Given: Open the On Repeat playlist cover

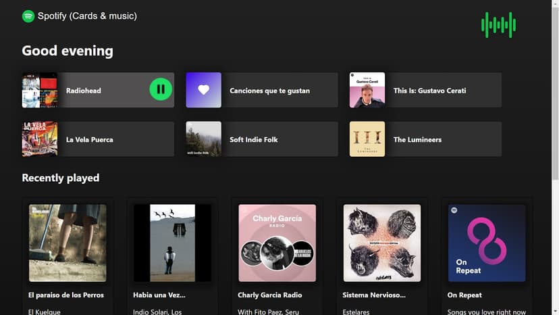Looking at the screenshot, I should [487, 243].
